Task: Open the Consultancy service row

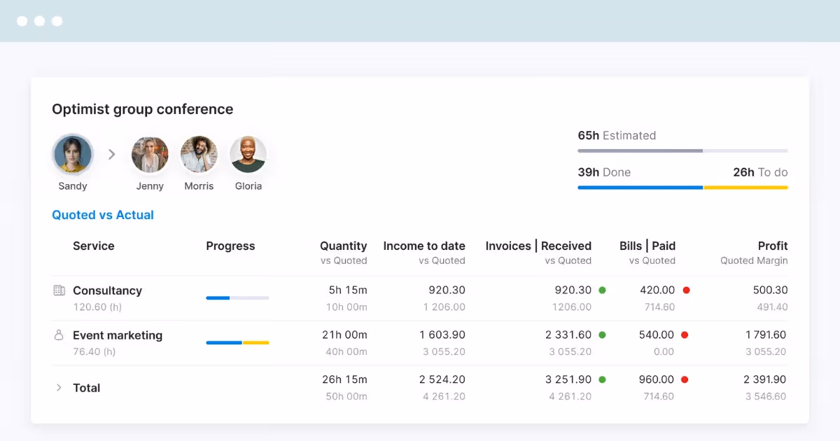Action: click(420, 298)
